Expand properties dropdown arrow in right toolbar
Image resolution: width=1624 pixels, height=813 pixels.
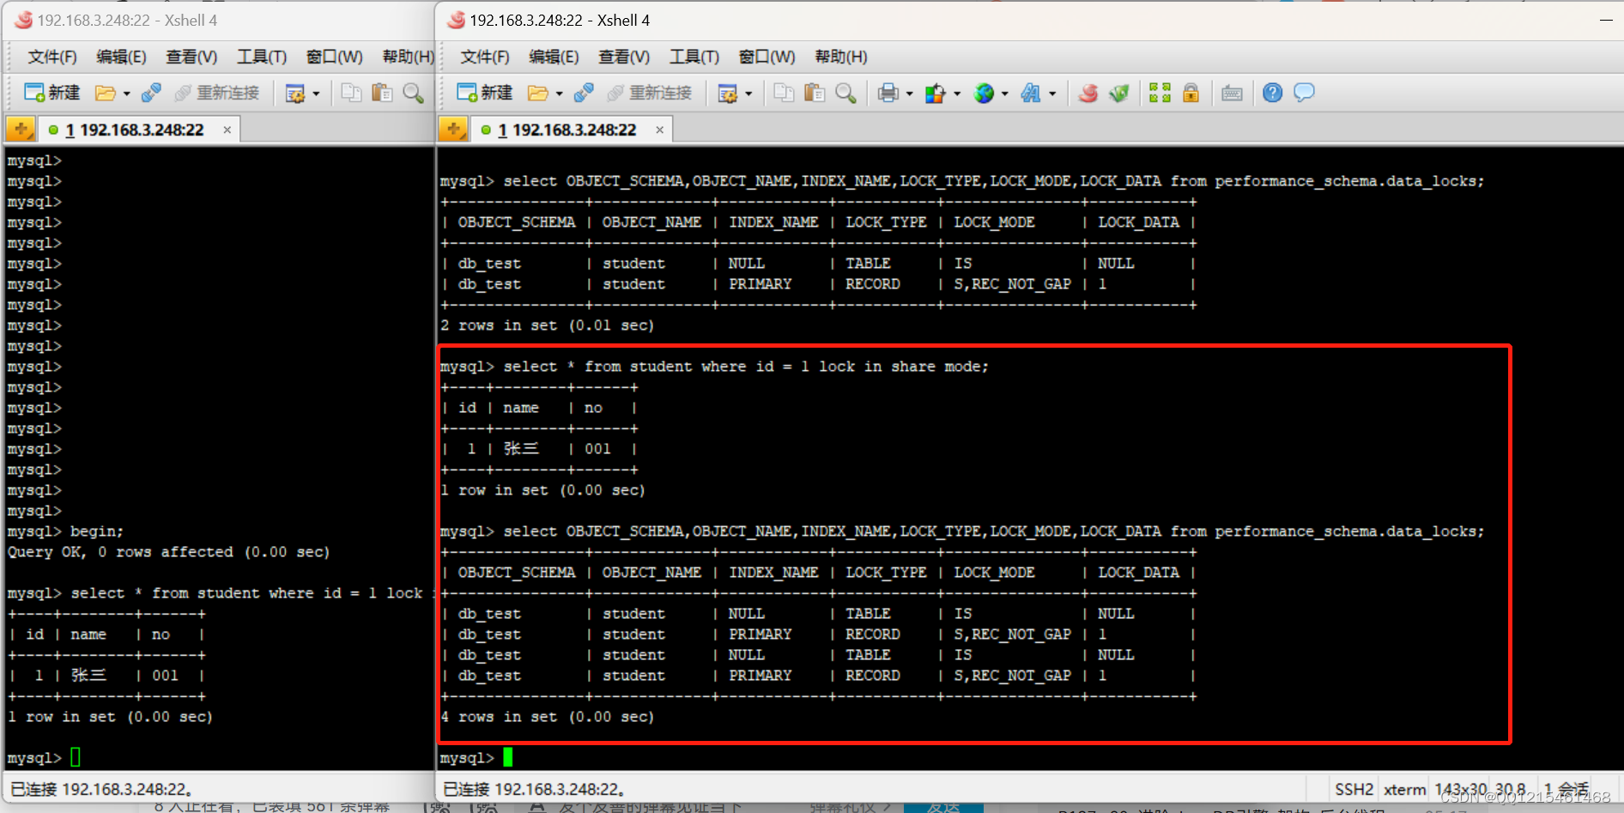tap(748, 94)
